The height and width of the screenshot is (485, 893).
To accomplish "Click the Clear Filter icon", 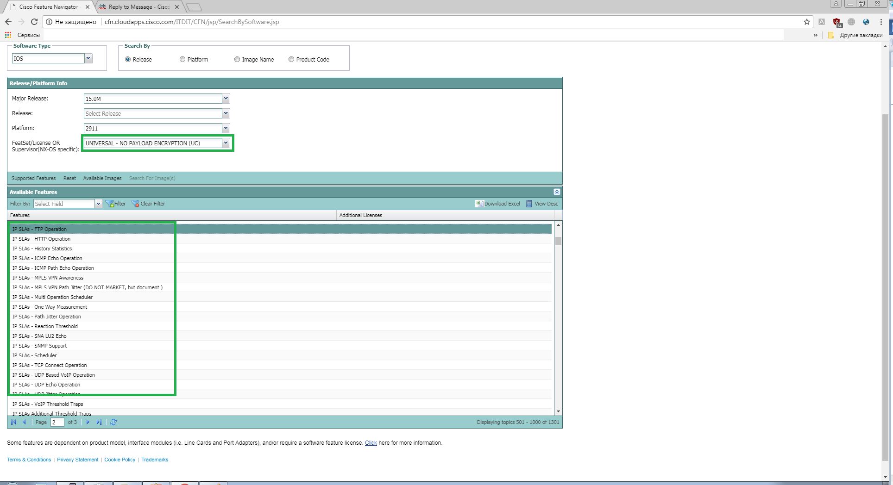I will pos(136,204).
